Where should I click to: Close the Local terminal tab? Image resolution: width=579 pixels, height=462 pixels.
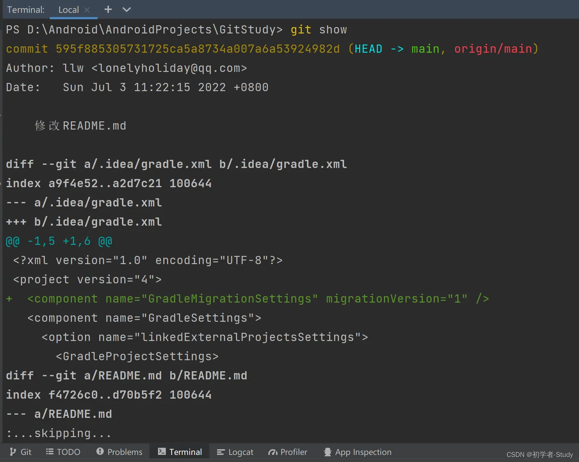coord(87,10)
